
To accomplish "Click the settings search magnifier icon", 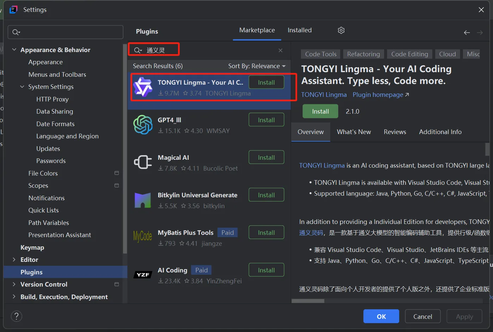I will (16, 32).
